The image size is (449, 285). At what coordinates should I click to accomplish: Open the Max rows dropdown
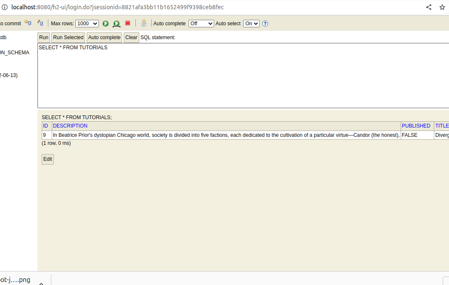[87, 24]
